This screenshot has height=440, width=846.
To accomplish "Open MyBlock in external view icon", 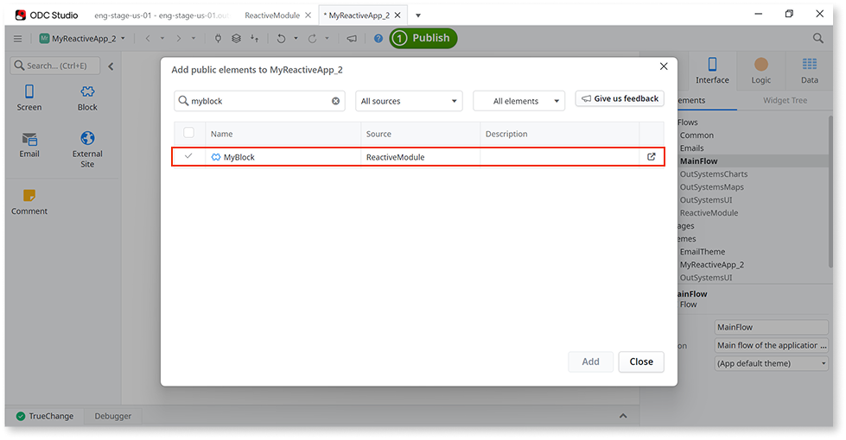I will point(652,157).
